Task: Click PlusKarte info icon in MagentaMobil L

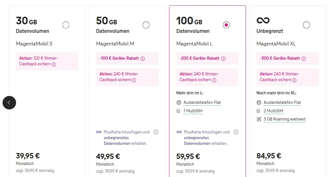Action: pos(236,132)
